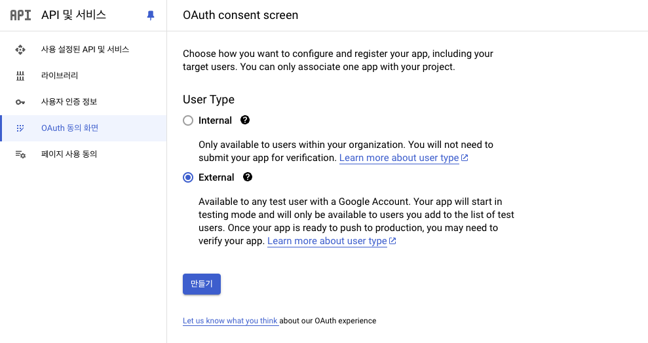Click the 페이지 사용 동의 settings icon
This screenshot has height=343, width=648.
pyautogui.click(x=20, y=154)
